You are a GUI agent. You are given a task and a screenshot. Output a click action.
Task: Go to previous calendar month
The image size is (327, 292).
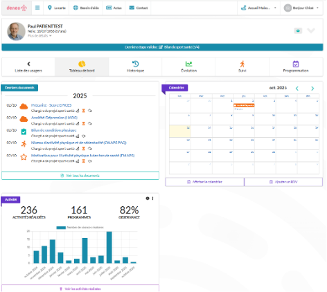pyautogui.click(x=297, y=89)
